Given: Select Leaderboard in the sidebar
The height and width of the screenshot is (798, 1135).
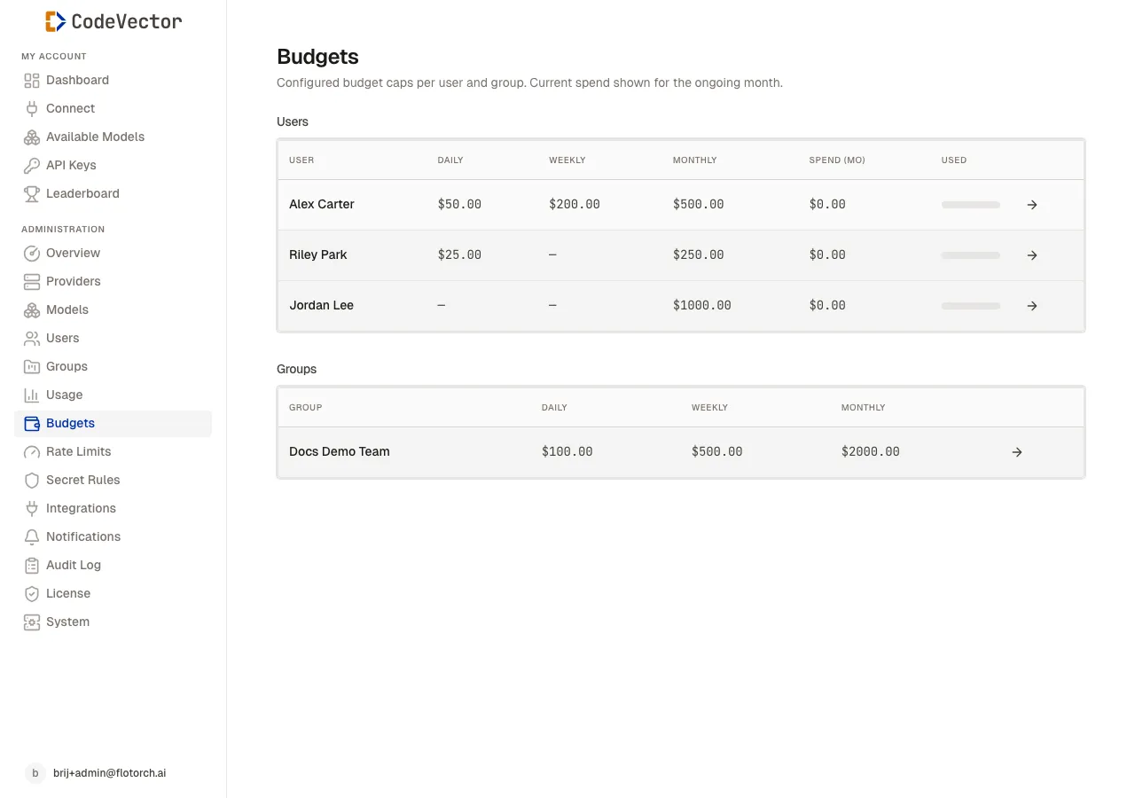Looking at the screenshot, I should (113, 194).
